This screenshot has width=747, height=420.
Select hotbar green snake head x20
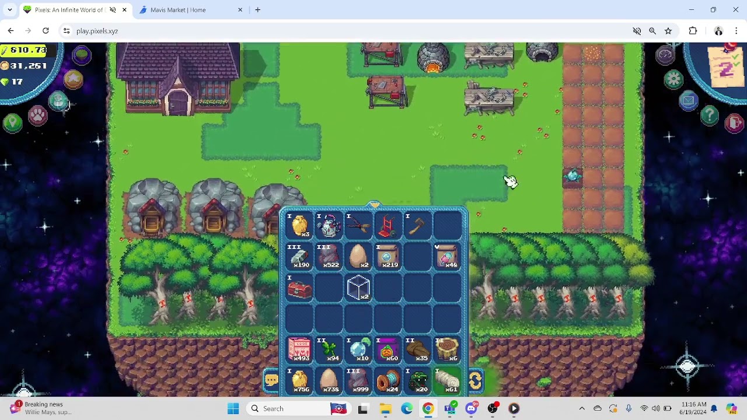(417, 380)
